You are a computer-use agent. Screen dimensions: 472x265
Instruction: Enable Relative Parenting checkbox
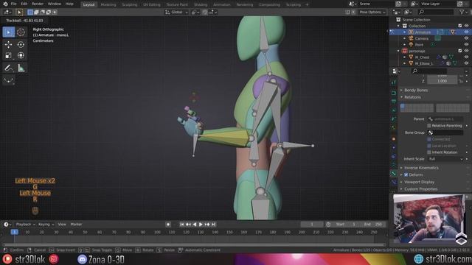tap(429, 126)
